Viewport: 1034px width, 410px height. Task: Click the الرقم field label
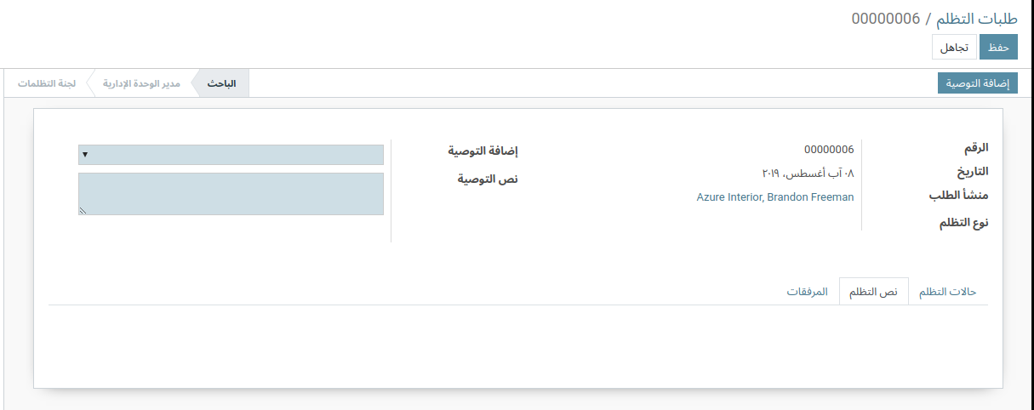pos(970,148)
